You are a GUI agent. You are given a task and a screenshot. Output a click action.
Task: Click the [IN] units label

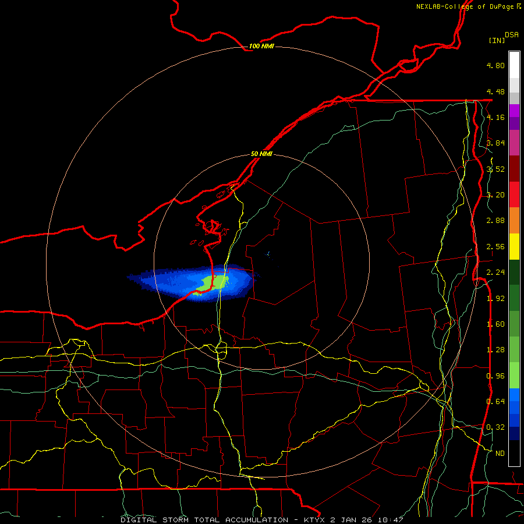coord(497,40)
